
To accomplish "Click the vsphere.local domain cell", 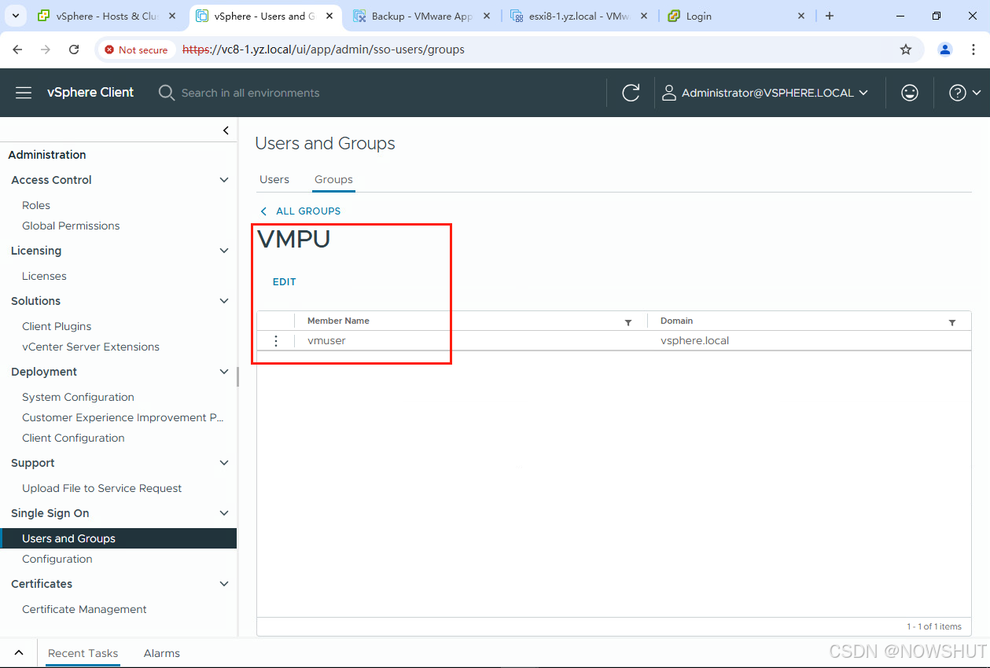I will tap(695, 341).
